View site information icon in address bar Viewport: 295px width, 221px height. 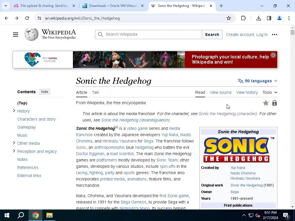[x=39, y=18]
